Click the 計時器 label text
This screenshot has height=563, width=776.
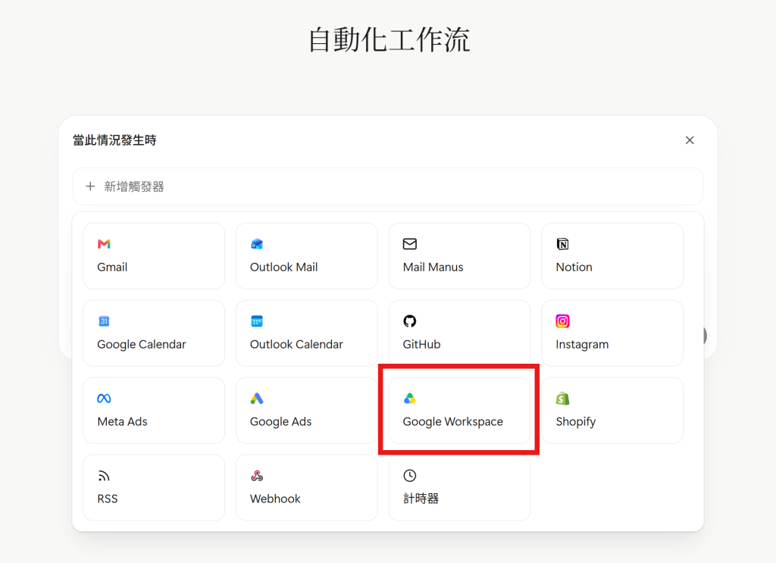click(x=421, y=499)
